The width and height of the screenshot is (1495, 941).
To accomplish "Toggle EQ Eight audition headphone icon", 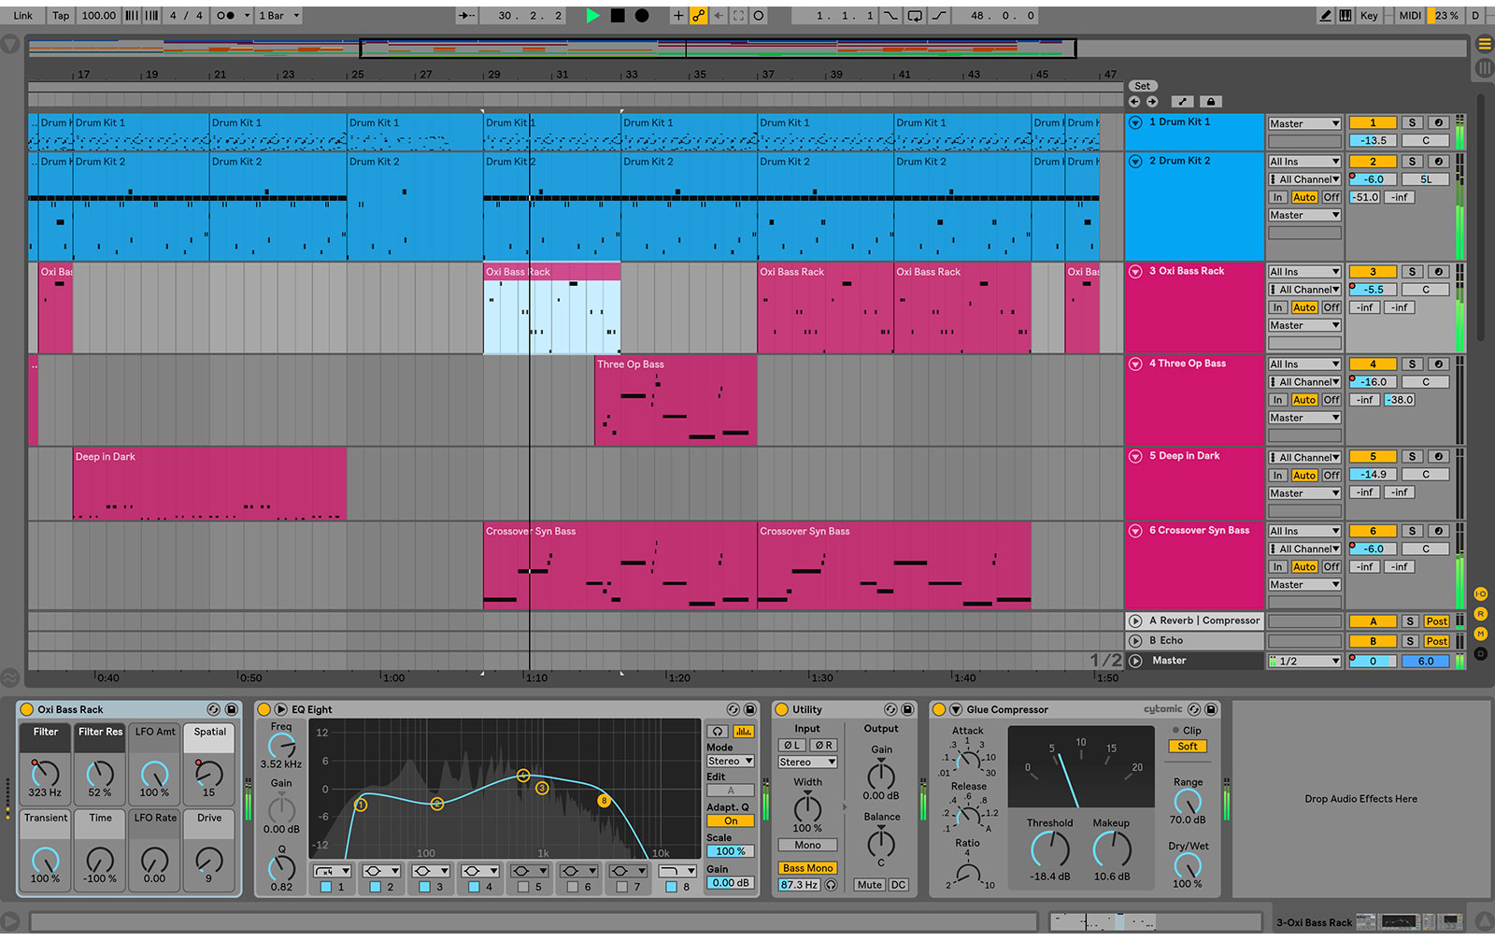I will [718, 732].
